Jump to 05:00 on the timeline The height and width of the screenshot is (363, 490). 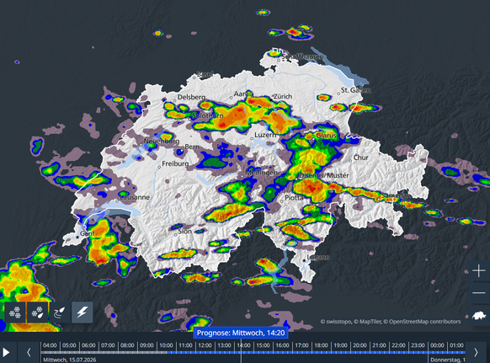point(69,345)
